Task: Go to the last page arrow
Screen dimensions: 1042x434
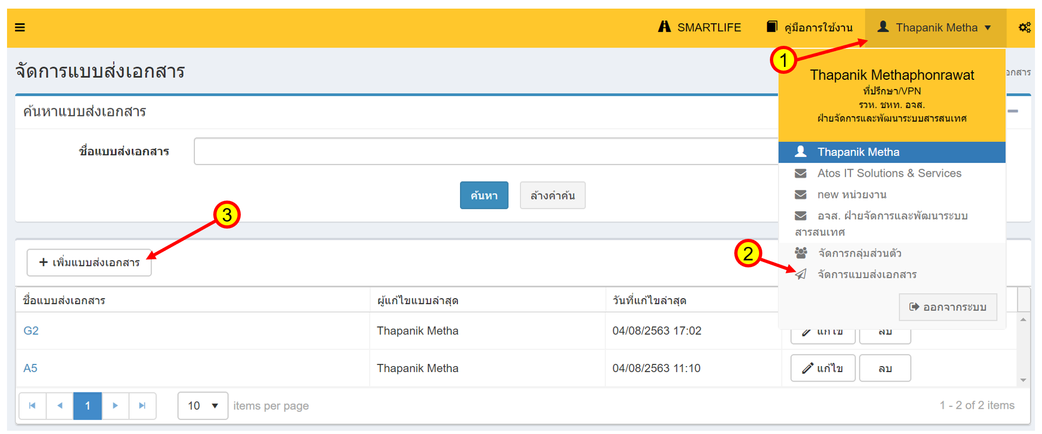Action: point(142,405)
